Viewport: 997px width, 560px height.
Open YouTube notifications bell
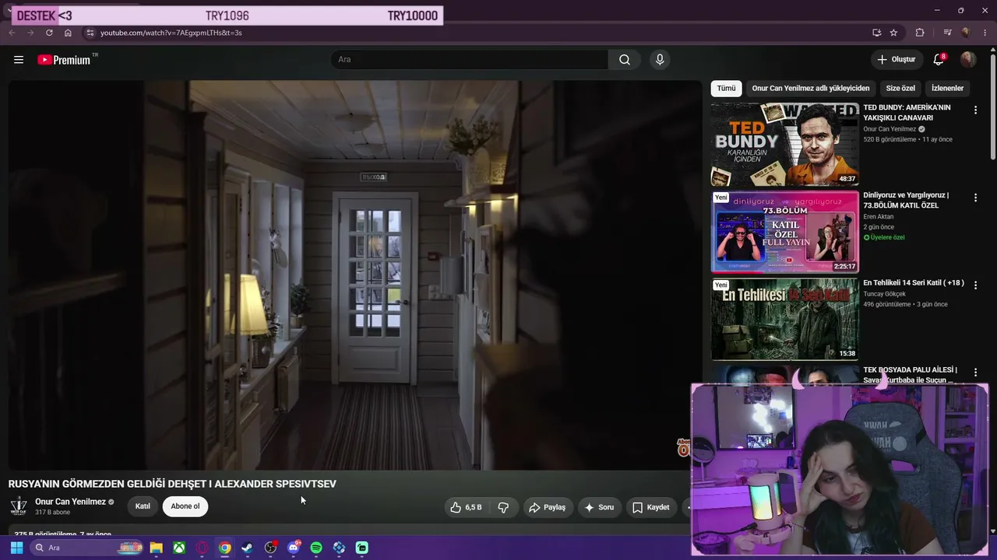[x=939, y=60]
